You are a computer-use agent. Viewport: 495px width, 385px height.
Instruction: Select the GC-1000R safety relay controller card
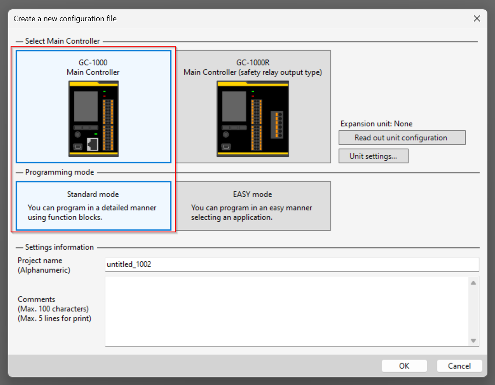coord(253,107)
